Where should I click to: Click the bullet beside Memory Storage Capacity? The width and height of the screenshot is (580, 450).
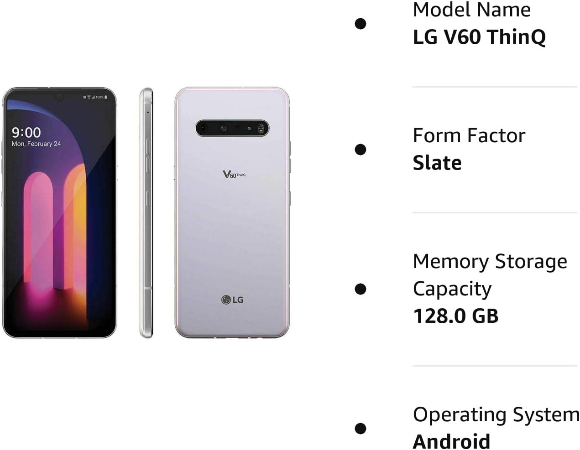[x=361, y=289]
